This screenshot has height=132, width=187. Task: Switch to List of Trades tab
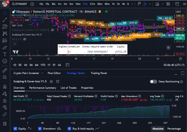click(69, 88)
